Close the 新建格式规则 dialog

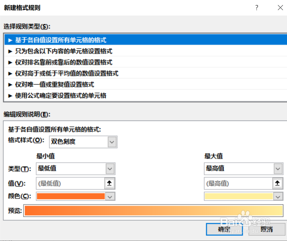[280, 8]
